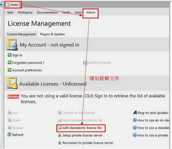Click the Home tab document icon
Image resolution: width=172 pixels, height=149 pixels.
pyautogui.click(x=8, y=5)
